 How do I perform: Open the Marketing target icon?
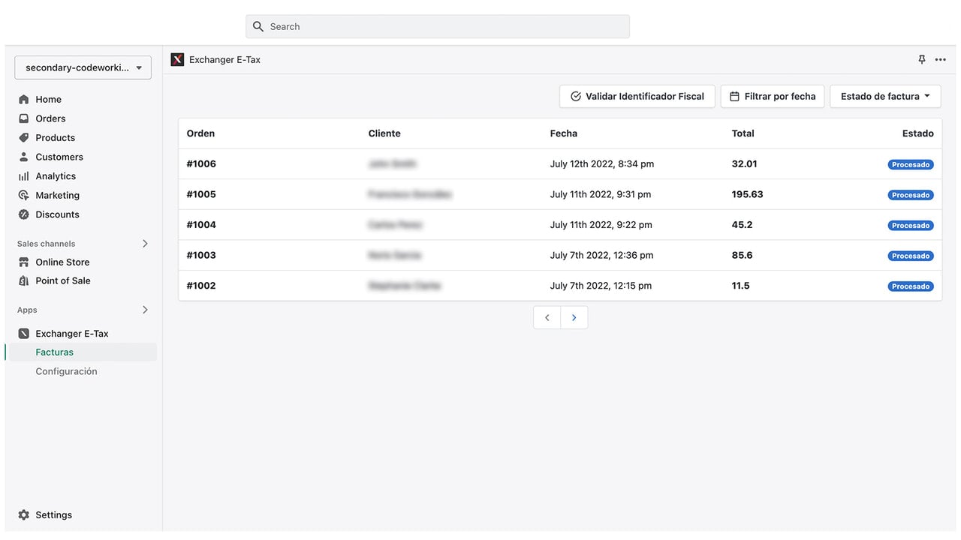(x=24, y=195)
